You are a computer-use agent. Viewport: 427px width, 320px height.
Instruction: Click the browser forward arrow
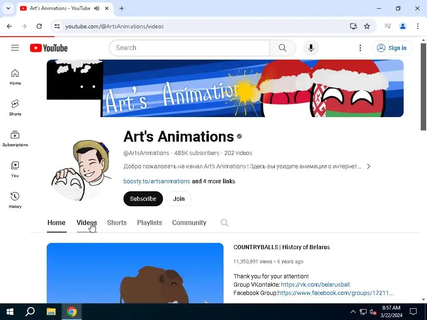pos(24,26)
